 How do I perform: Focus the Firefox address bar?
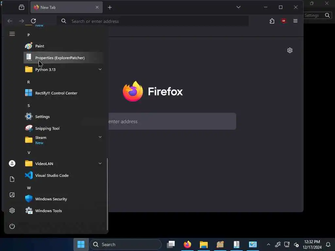(153, 21)
